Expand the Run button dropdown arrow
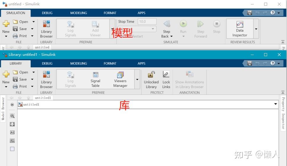 click(183, 36)
